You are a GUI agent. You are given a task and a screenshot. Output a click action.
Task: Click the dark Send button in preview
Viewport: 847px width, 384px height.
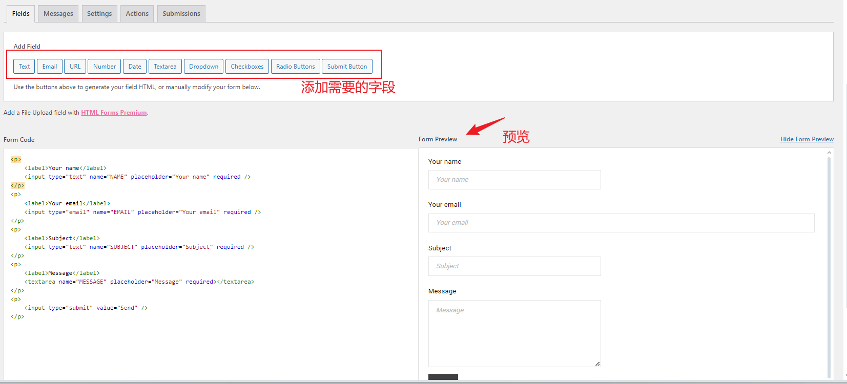tap(443, 377)
